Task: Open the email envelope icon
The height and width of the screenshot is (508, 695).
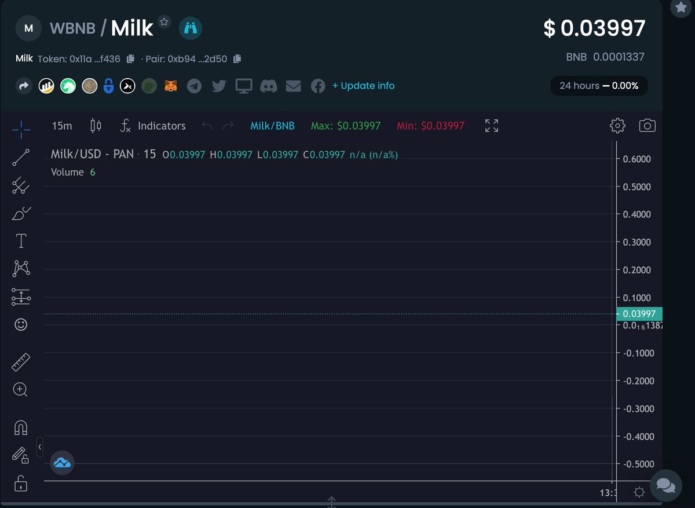Action: (294, 86)
